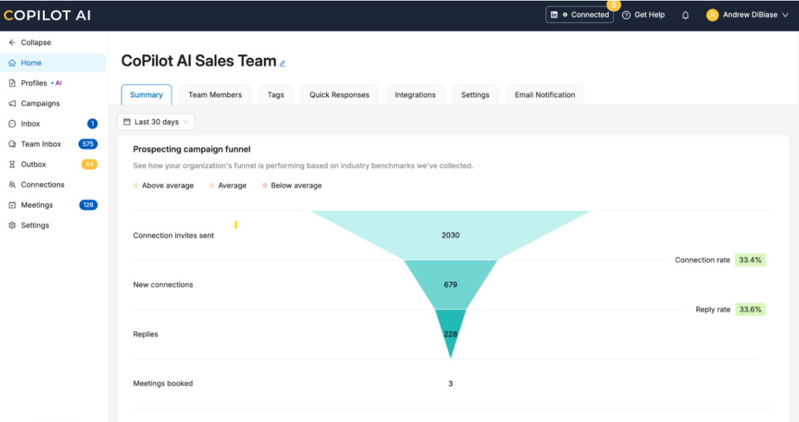
Task: Click the Average legend dot
Action: pos(212,186)
